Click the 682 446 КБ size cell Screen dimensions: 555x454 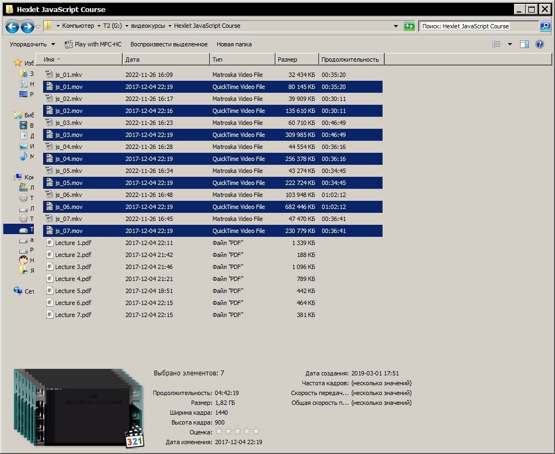click(x=300, y=207)
